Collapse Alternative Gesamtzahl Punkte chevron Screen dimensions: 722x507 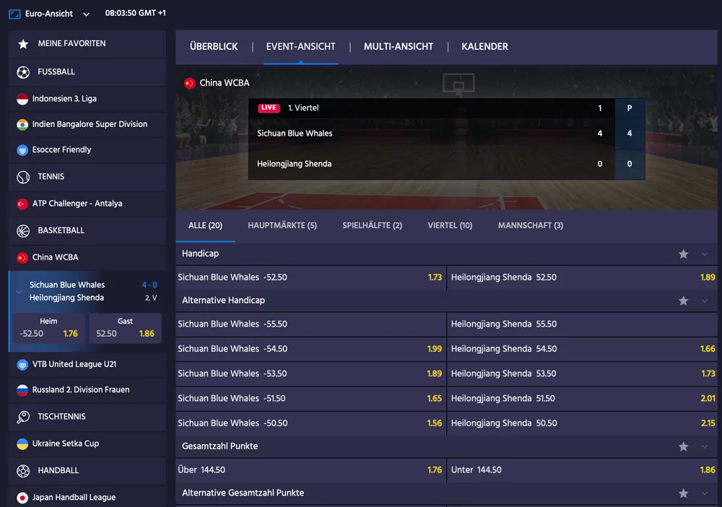click(705, 493)
